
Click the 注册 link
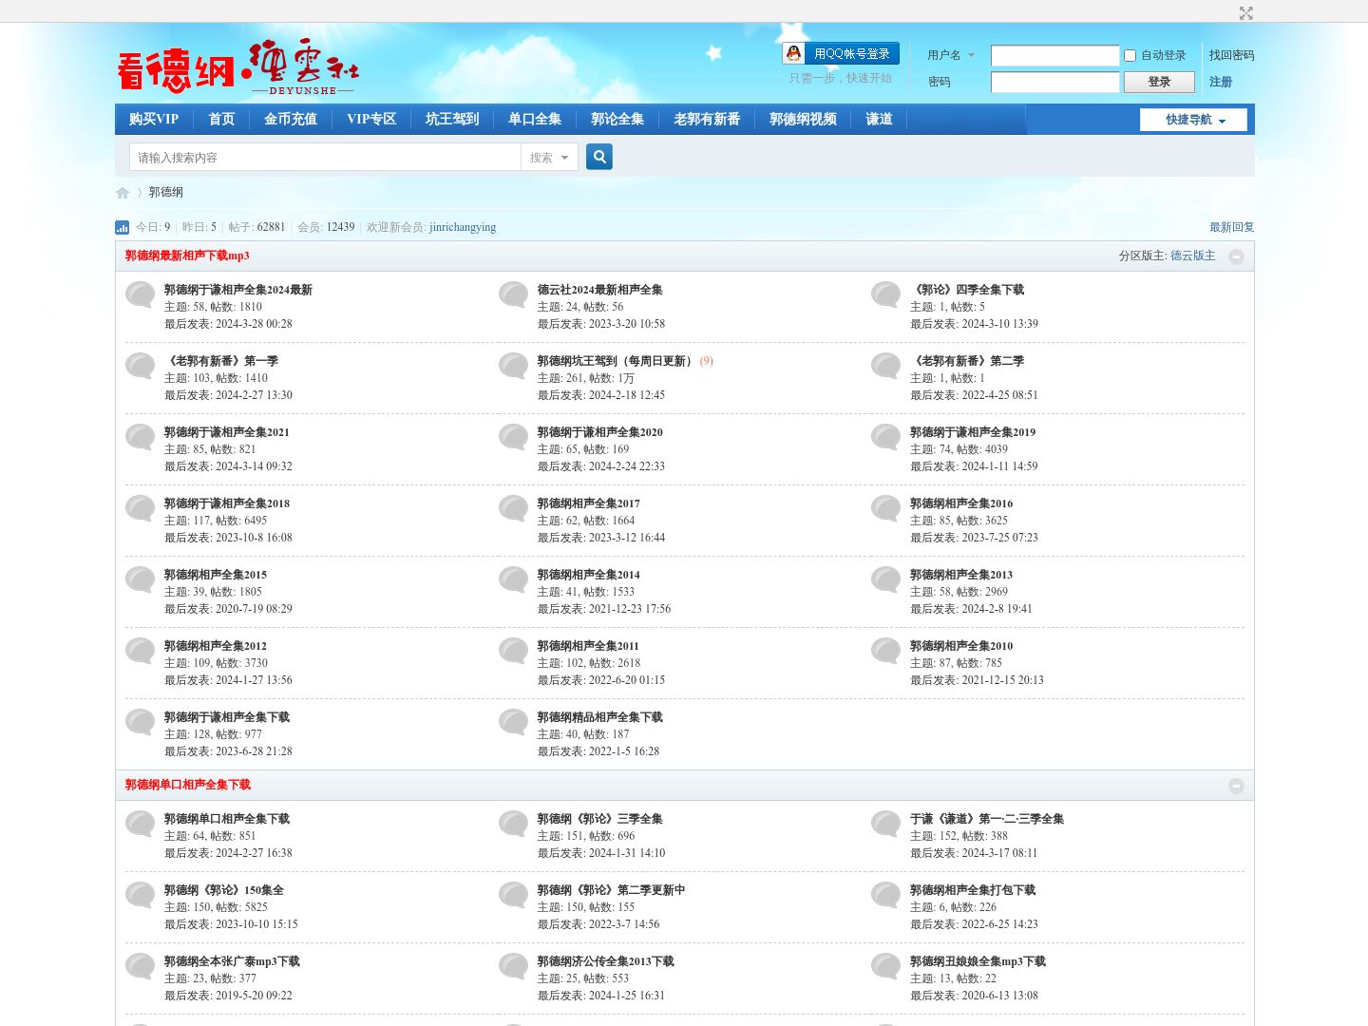(x=1221, y=82)
